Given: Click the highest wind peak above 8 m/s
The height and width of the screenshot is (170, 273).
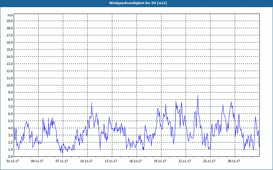Looking at the screenshot, I should [x=198, y=96].
